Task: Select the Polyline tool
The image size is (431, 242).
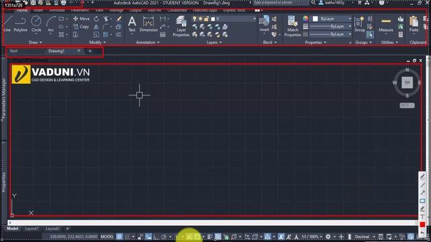Action: tap(20, 24)
